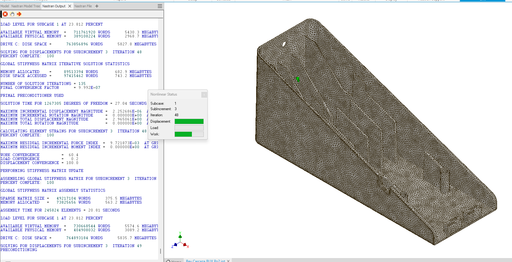Close the Nonlinear Status dialog
Image resolution: width=512 pixels, height=262 pixels.
(204, 95)
